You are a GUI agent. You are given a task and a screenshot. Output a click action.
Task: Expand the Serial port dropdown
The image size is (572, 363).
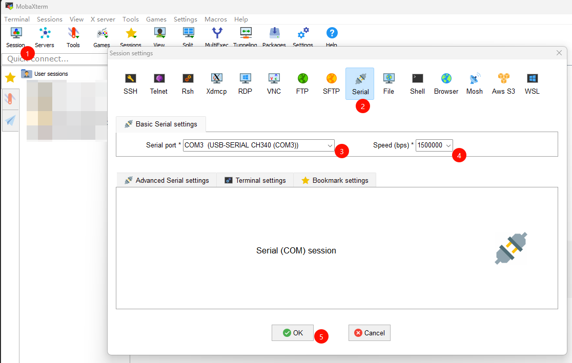(x=259, y=145)
